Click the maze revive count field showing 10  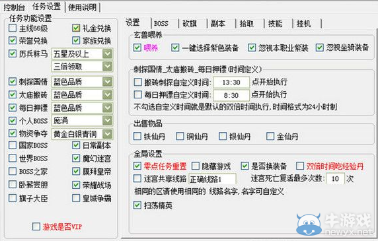[335, 179]
